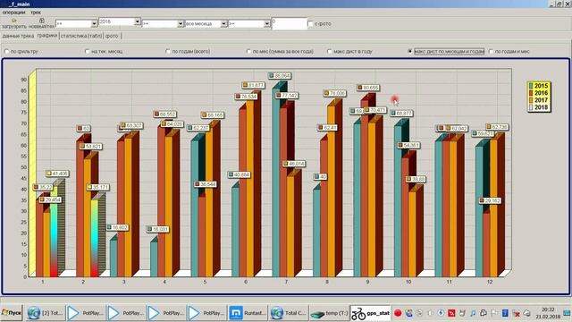Click the загрузить (load) toolbar icon
Screen dimensions: 572x322
14,23
